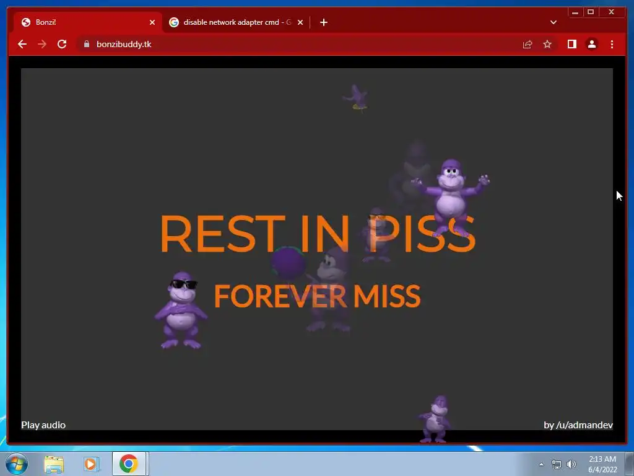Screen dimensions: 634x476
Task: Click the Play audio link
Action: (x=43, y=425)
